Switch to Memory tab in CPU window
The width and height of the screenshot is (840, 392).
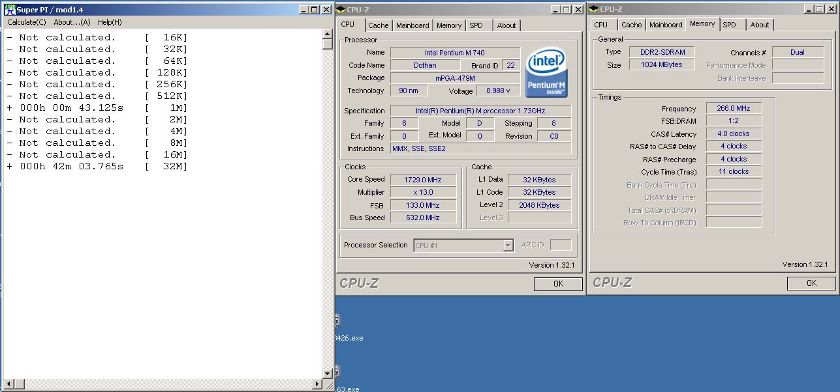pyautogui.click(x=449, y=25)
